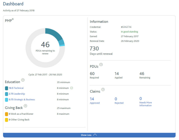
Task: Click 0 Other Giving Back label
Action: pos(19,120)
